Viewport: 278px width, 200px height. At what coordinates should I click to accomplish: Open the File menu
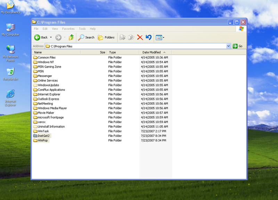36,29
